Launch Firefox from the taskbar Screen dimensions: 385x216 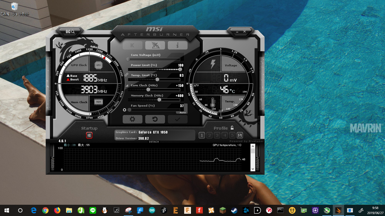57,210
